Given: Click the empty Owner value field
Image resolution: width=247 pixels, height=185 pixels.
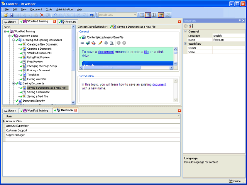Looking at the screenshot, I should click(x=228, y=48).
